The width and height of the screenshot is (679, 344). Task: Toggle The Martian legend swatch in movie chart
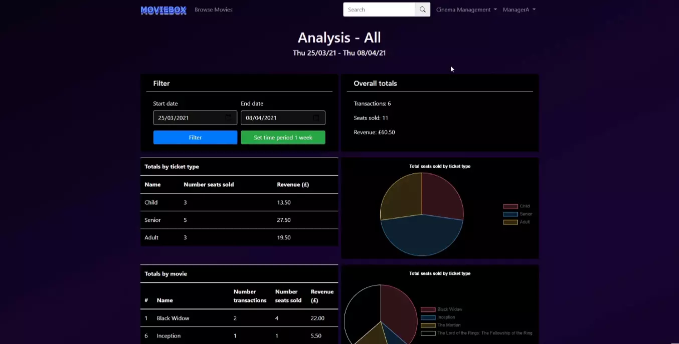pyautogui.click(x=428, y=325)
